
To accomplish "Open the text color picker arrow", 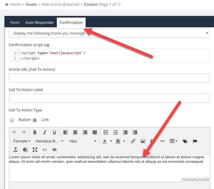I will pos(111,141).
